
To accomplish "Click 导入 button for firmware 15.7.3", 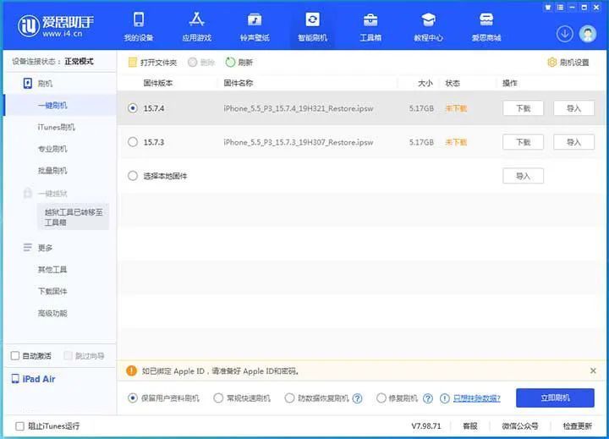I will click(573, 142).
